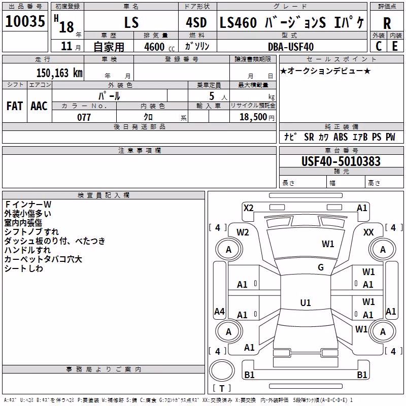Screen dimensions: 406x406
Task: Click the left B1 rear bumper mark
Action: tap(249, 375)
